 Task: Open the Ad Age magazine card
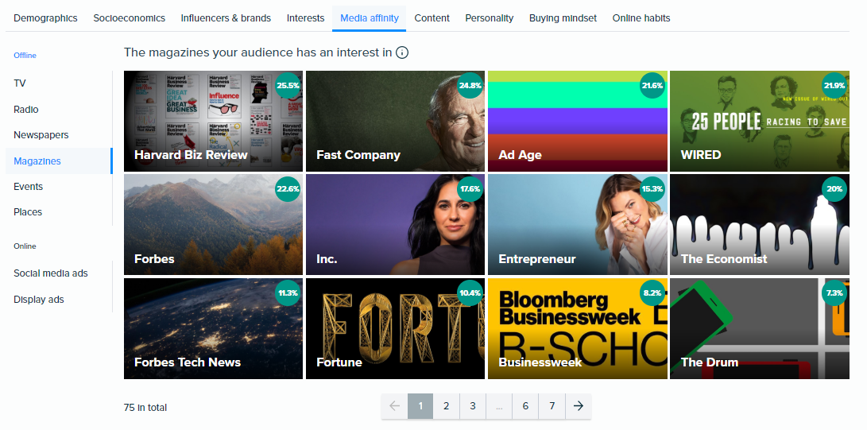[577, 121]
